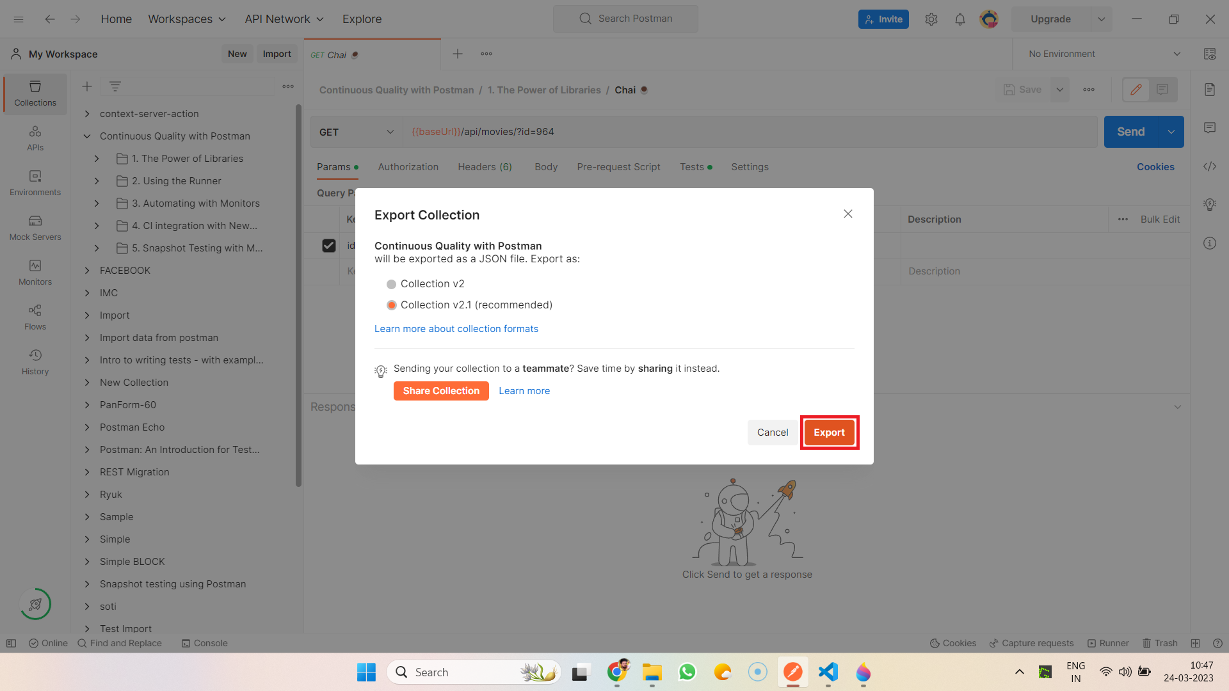
Task: Open the Workspaces menu
Action: pyautogui.click(x=187, y=19)
